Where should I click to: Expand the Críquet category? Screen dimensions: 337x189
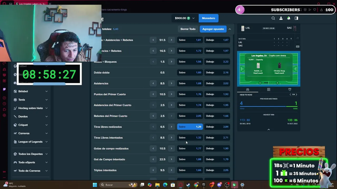point(46,125)
